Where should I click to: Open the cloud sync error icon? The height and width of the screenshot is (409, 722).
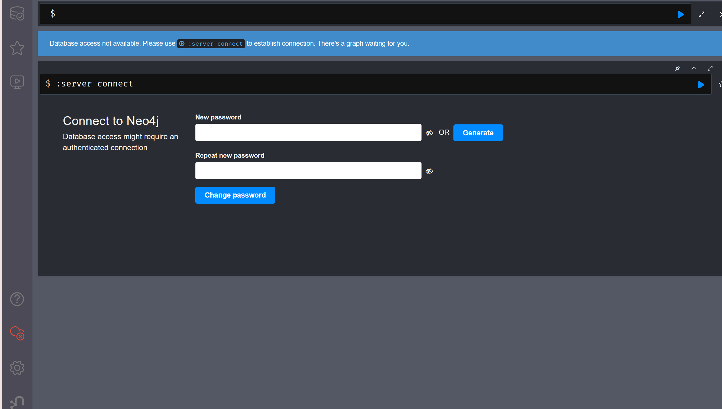17,334
